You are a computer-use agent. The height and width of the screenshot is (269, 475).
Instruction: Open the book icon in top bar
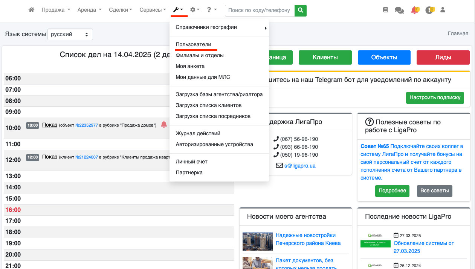385,10
